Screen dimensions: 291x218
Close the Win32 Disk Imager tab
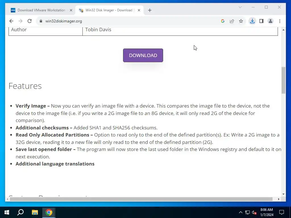[139, 10]
